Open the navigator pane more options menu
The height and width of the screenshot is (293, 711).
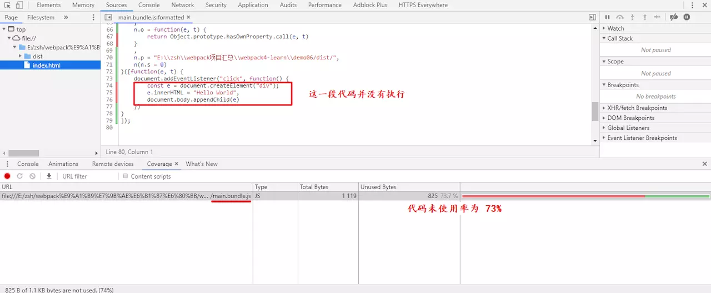93,17
